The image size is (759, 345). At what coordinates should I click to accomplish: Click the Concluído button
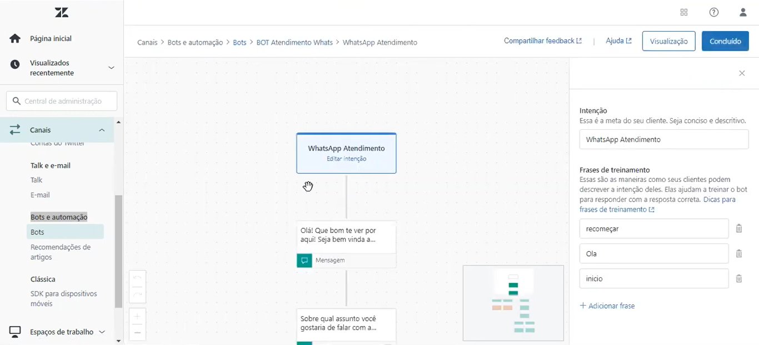[x=725, y=40]
